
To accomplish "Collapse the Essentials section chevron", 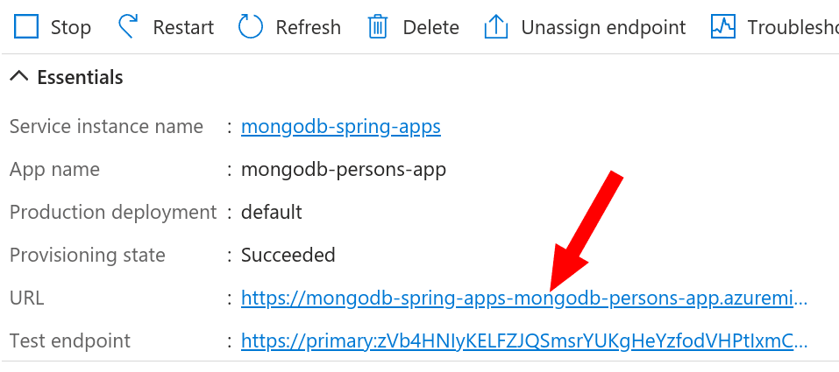I will 18,77.
